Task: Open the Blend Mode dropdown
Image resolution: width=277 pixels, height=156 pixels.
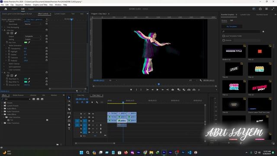Action: 33,24
